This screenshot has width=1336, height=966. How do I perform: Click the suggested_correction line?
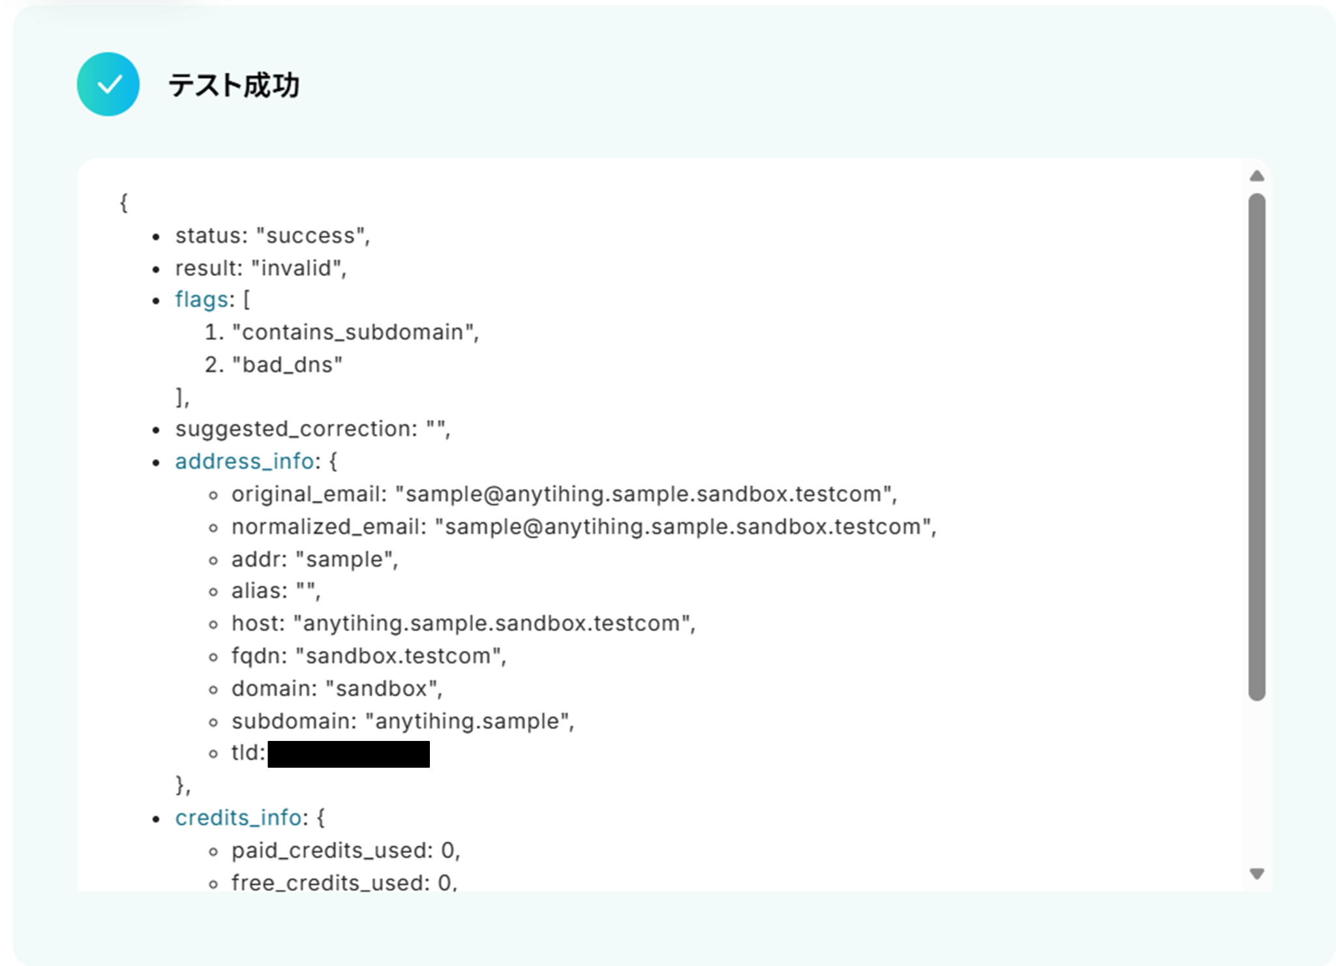[x=312, y=429]
